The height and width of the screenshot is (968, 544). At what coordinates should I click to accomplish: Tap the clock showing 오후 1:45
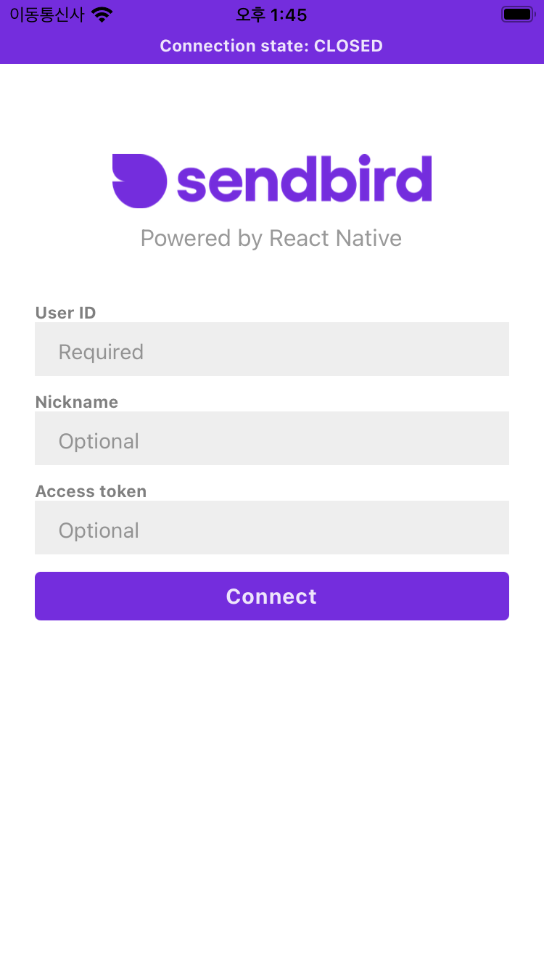pyautogui.click(x=271, y=15)
